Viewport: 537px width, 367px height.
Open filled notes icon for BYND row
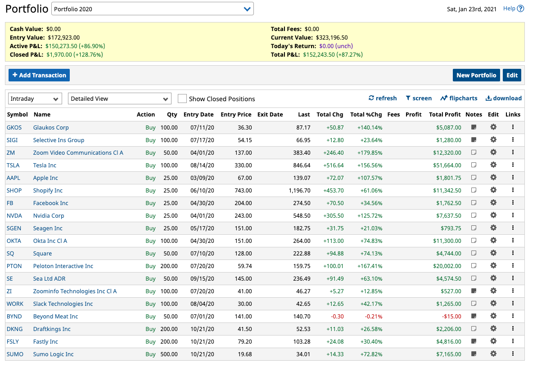474,316
